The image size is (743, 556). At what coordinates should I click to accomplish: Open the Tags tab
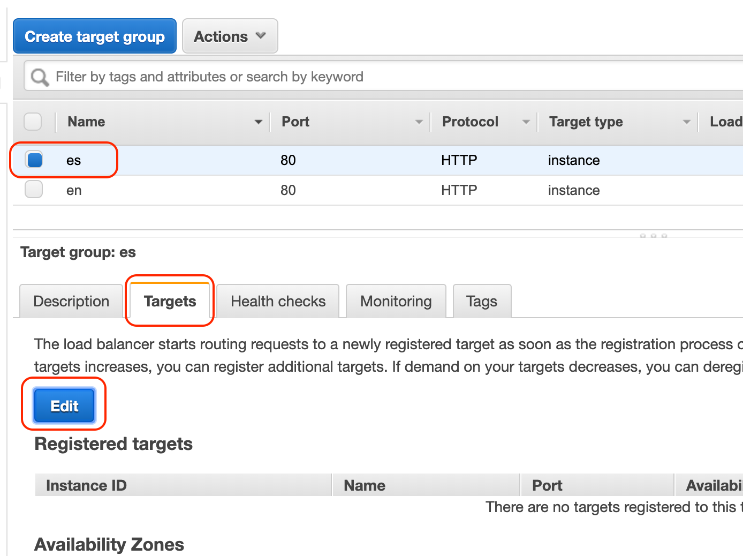click(481, 302)
